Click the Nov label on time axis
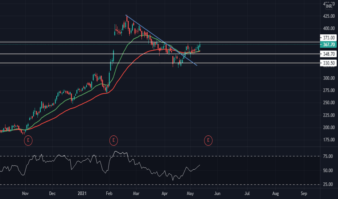The width and height of the screenshot is (338, 199). [25, 194]
